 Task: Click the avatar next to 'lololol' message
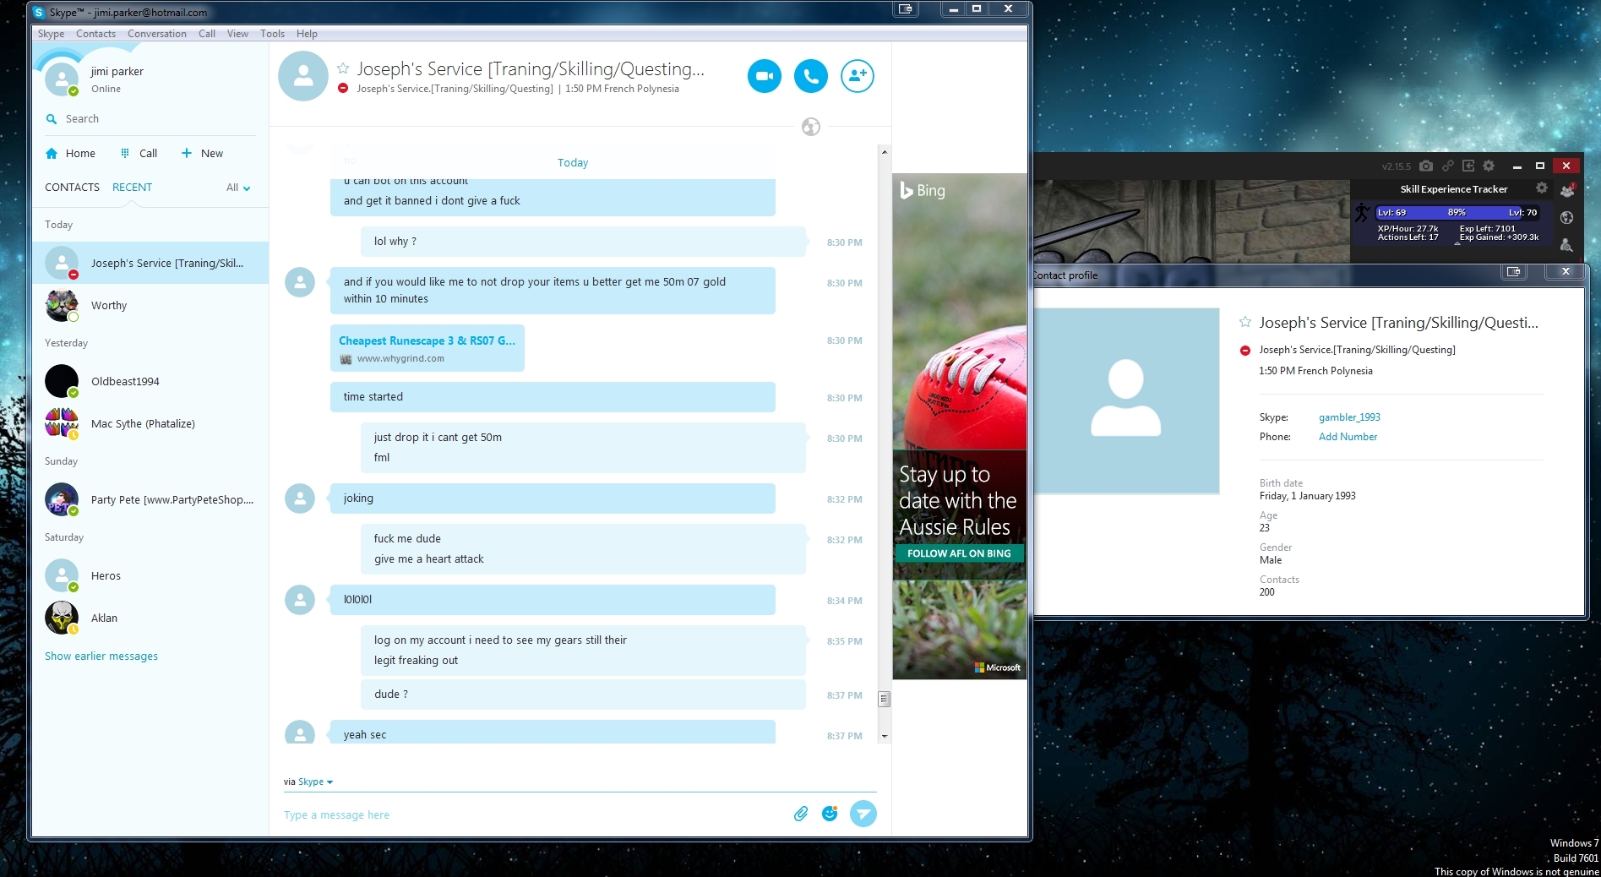pyautogui.click(x=300, y=600)
